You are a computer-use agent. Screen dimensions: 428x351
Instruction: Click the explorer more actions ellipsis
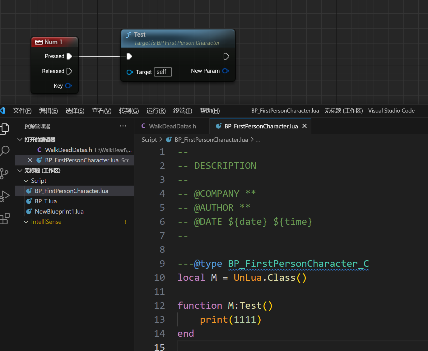click(123, 126)
